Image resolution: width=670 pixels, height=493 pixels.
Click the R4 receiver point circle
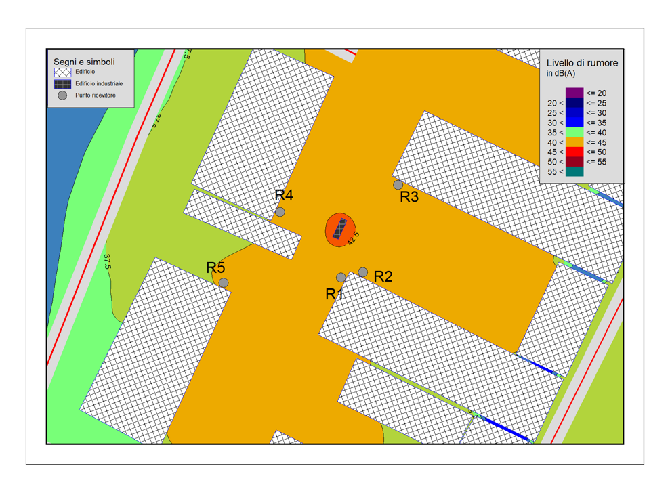280,212
